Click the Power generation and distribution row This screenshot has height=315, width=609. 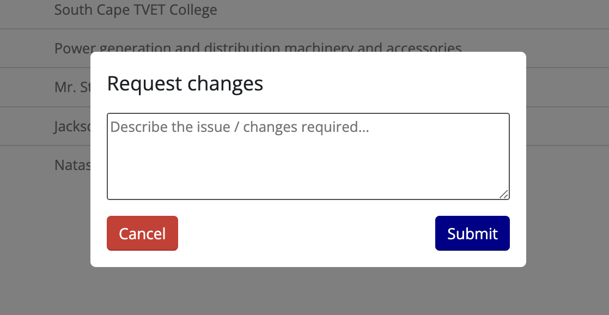tap(257, 48)
